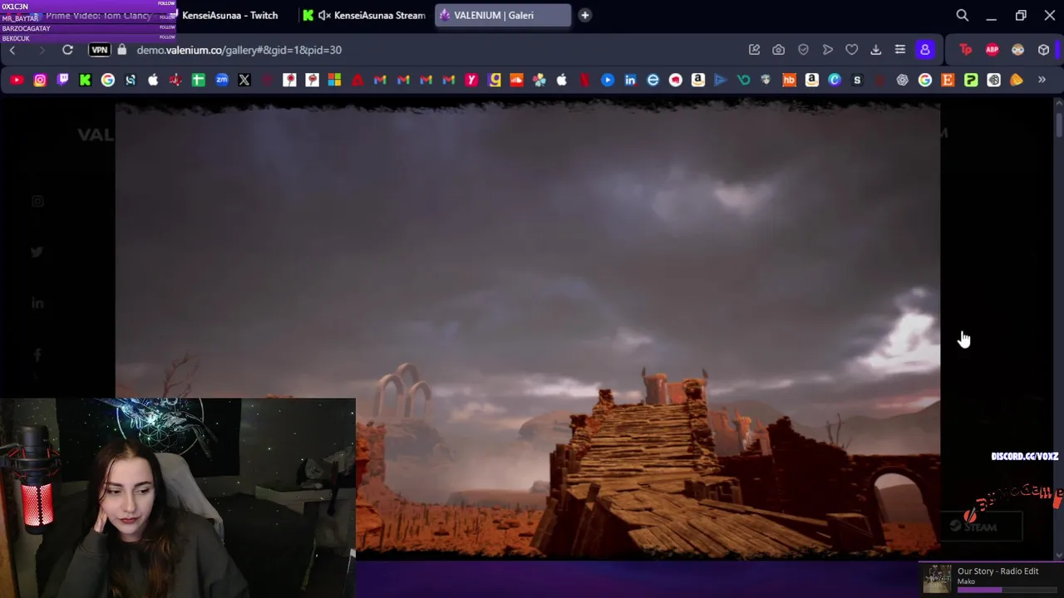Open the Apple bookmark near Steam icon
The height and width of the screenshot is (598, 1064).
153,80
